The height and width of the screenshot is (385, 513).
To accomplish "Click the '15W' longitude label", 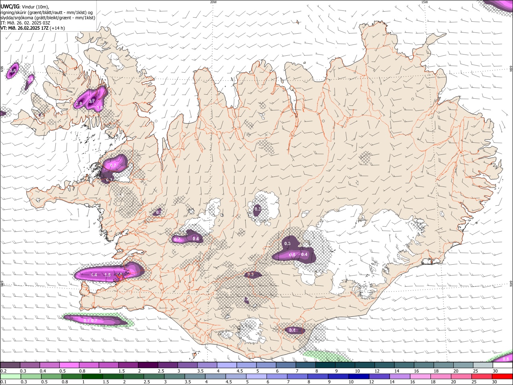I will 424,2.
